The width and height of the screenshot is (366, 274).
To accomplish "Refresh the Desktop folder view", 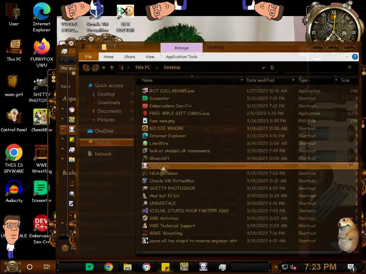I will [x=272, y=67].
